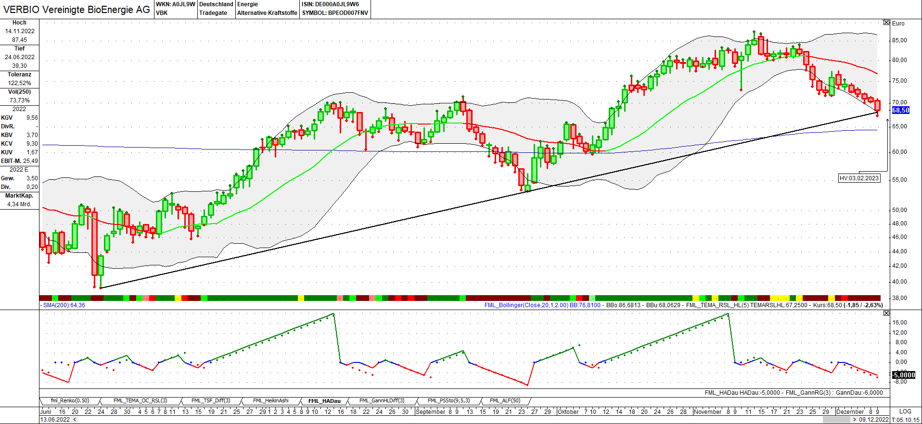This screenshot has width=922, height=424.
Task: Click the ISIN: DE000A0JL9W6 text
Action: [330, 4]
